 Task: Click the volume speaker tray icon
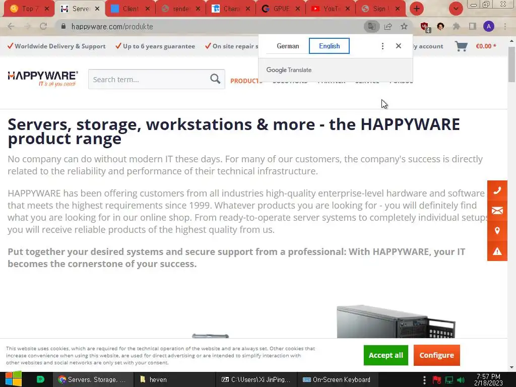click(461, 380)
